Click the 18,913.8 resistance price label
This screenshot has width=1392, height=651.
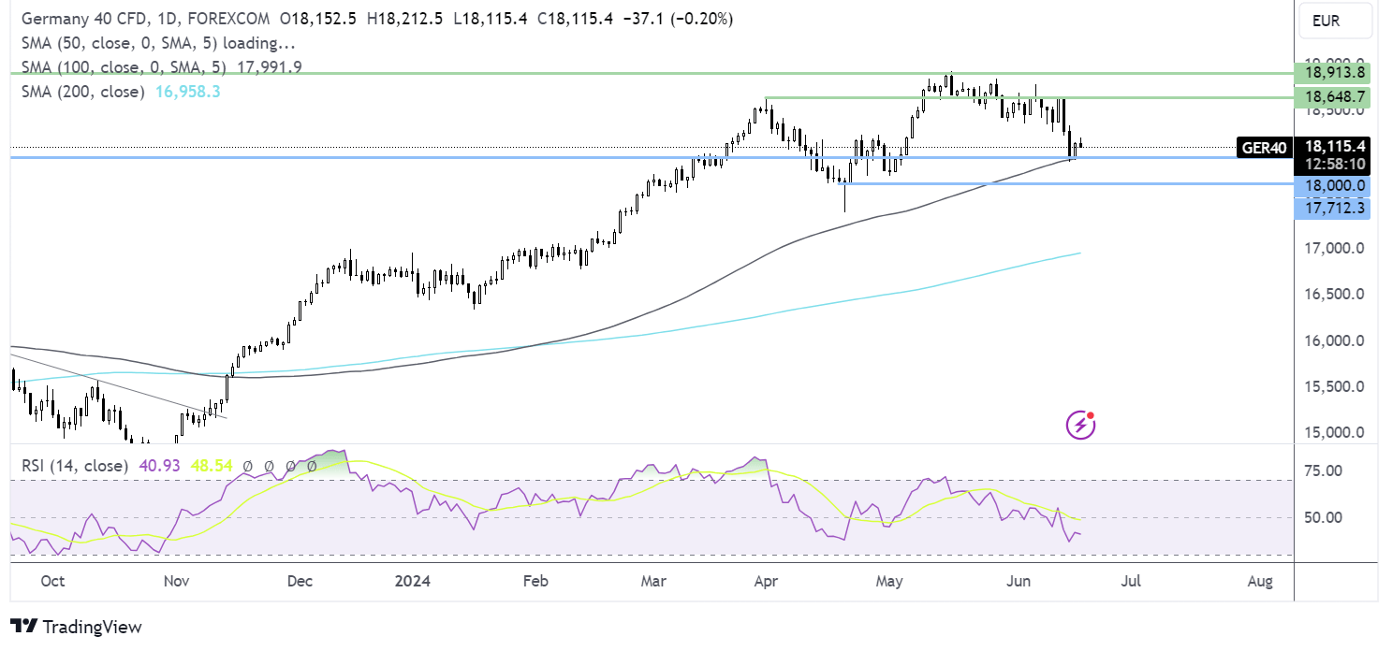(x=1331, y=73)
